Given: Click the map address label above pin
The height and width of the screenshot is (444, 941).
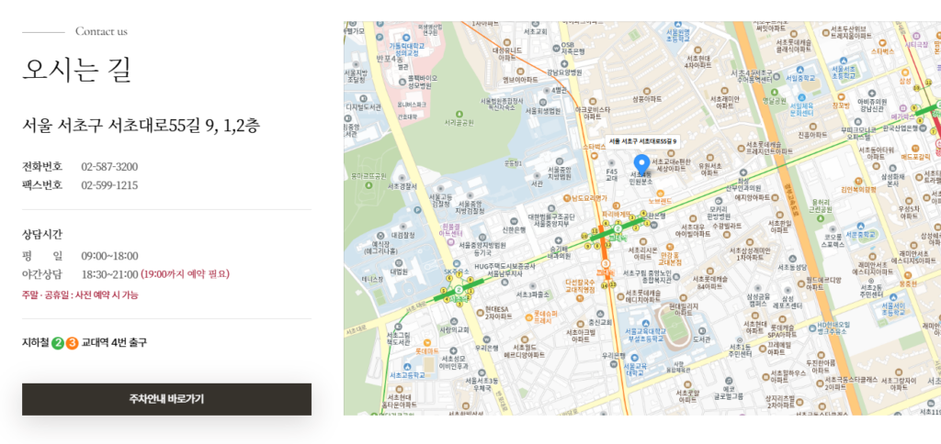Looking at the screenshot, I should click(x=642, y=141).
